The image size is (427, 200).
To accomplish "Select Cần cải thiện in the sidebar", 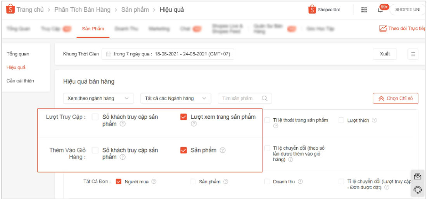I will (20, 81).
